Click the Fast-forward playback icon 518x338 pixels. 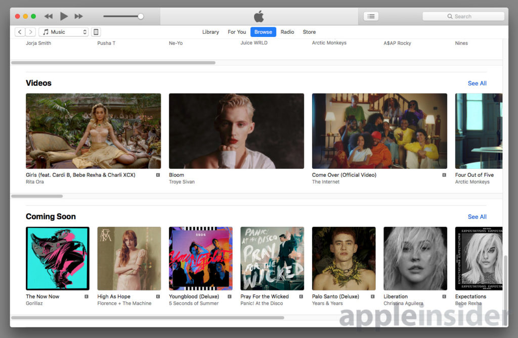point(79,16)
